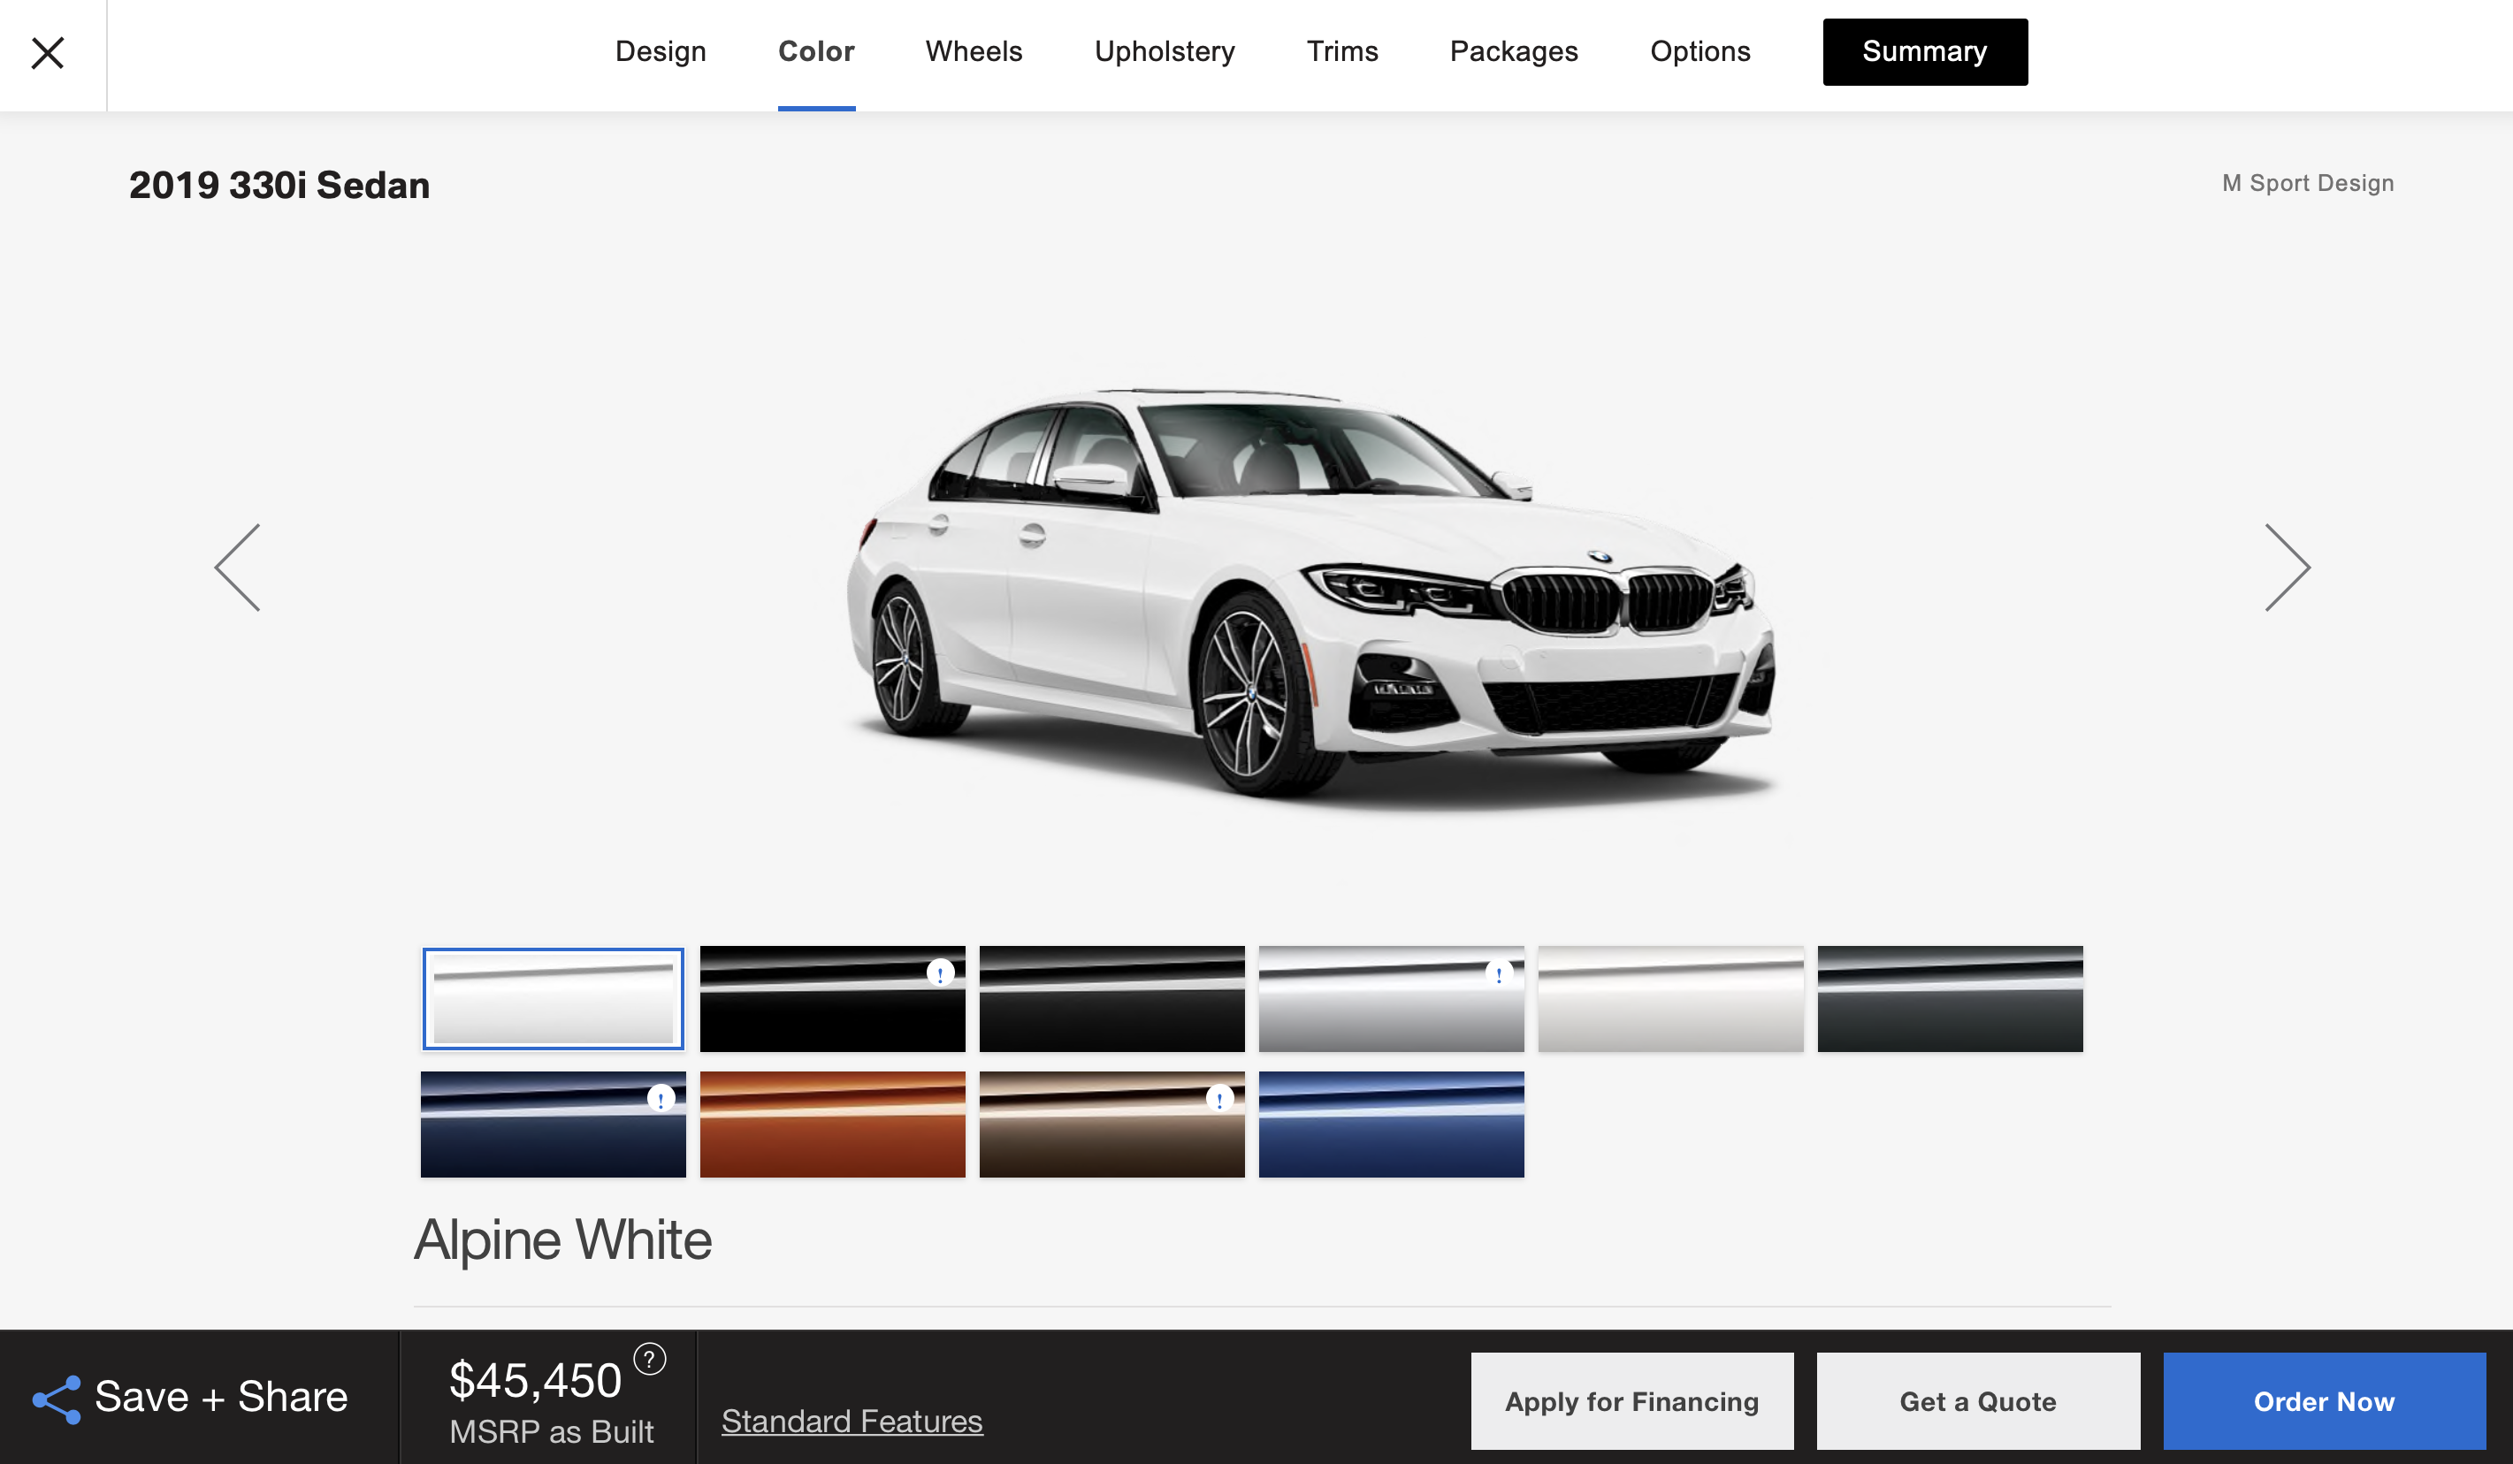This screenshot has height=1464, width=2513.
Task: Select the Alpine White color swatch
Action: (553, 999)
